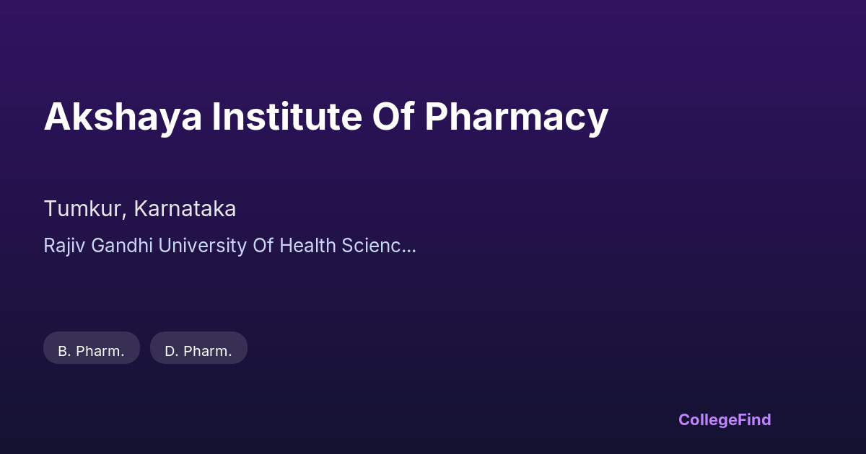Click "Tumkur" in the location line
Image resolution: width=866 pixels, height=454 pixels.
(x=85, y=209)
